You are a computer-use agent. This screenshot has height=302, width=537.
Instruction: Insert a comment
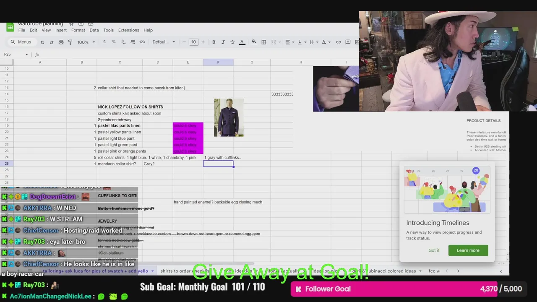click(348, 42)
